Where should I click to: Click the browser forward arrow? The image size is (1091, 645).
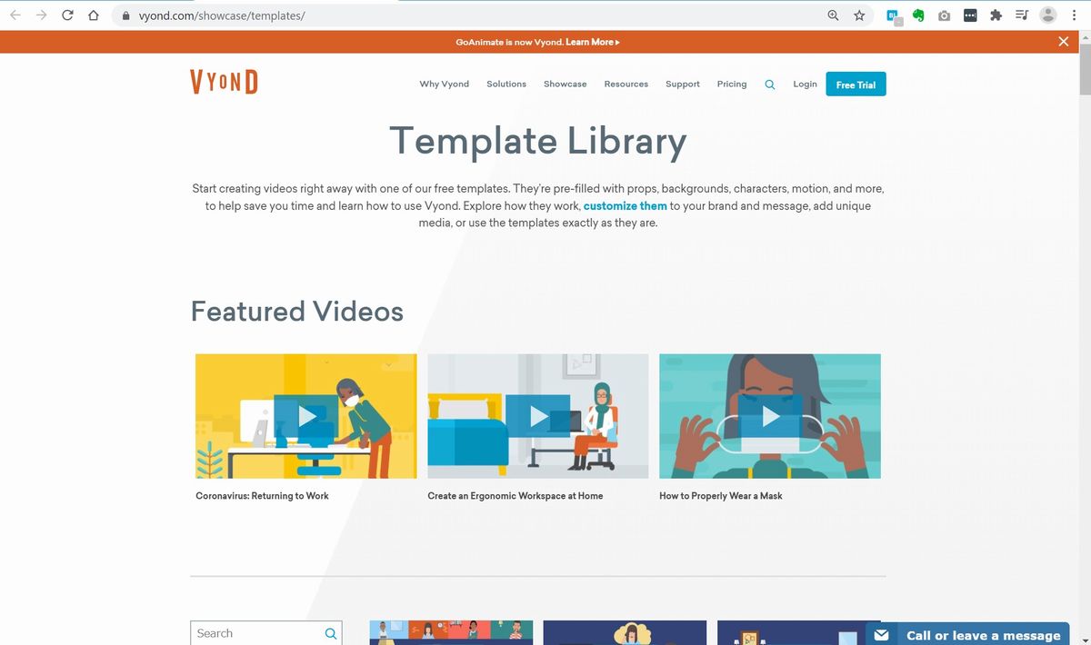tap(41, 15)
